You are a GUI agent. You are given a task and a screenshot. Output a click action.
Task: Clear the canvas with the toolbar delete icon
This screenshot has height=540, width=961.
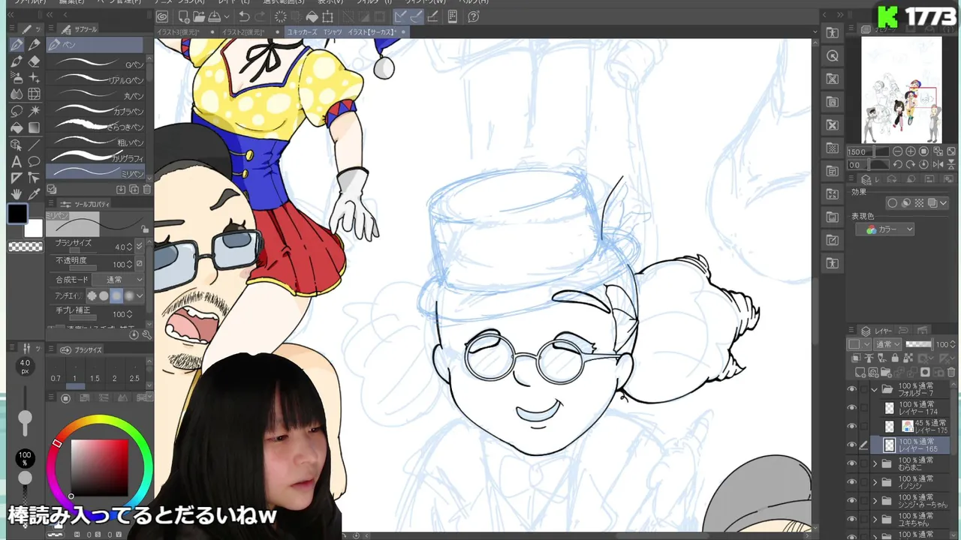click(281, 16)
